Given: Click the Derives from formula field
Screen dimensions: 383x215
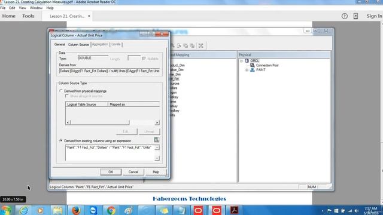Looking at the screenshot, I should coord(110,71).
